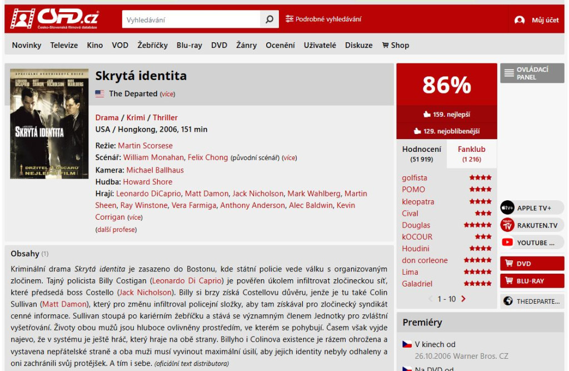Expand cast list (více) after Corrigan
The height and width of the screenshot is (371, 569).
pyautogui.click(x=135, y=217)
